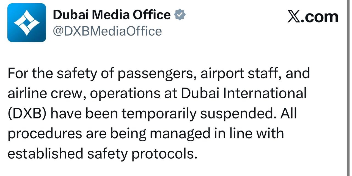The width and height of the screenshot is (352, 176).
Task: Click the word "procedures" in the post
Action: 45,134
